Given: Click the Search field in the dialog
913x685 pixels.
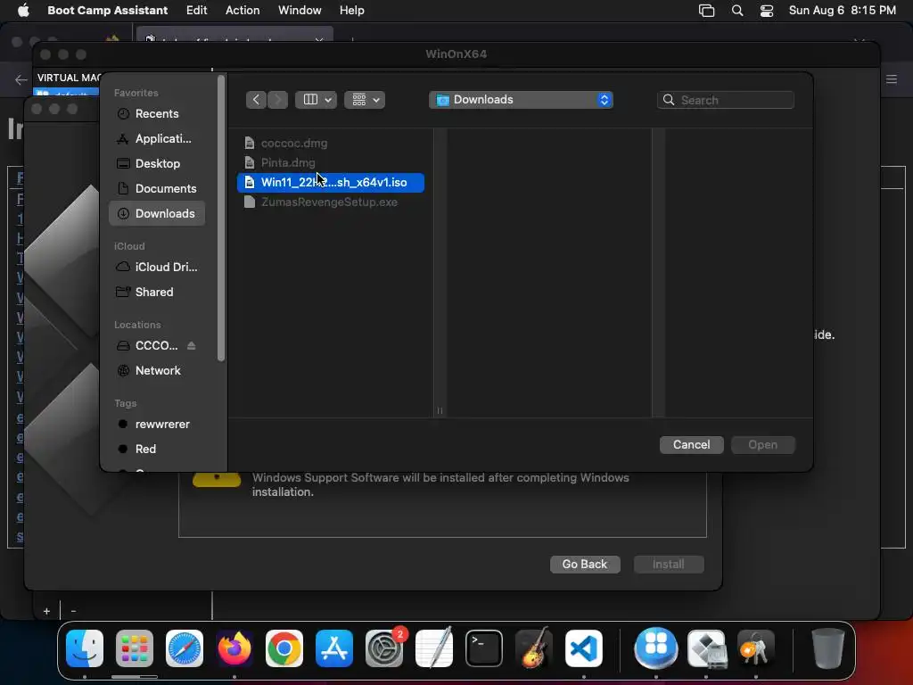Looking at the screenshot, I should pos(726,100).
